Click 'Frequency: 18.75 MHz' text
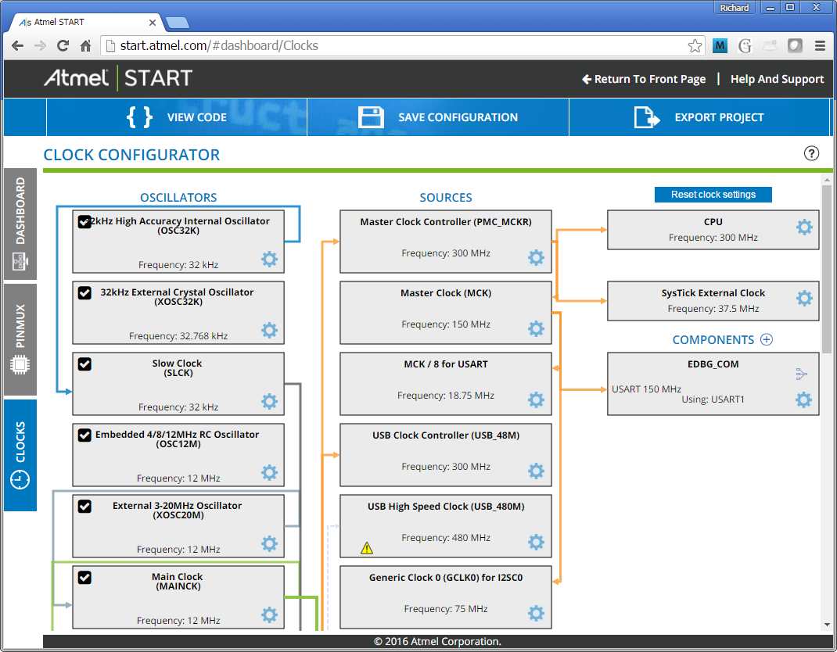Screen dimensions: 837x652 [446, 396]
